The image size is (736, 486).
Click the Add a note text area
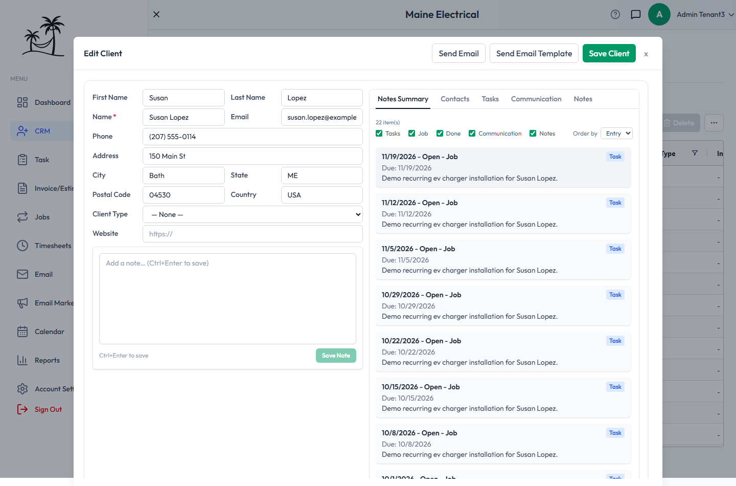coord(227,299)
